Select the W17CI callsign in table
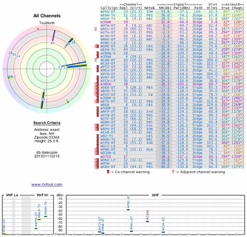Viewport: 247px width, 237px height. [106, 156]
